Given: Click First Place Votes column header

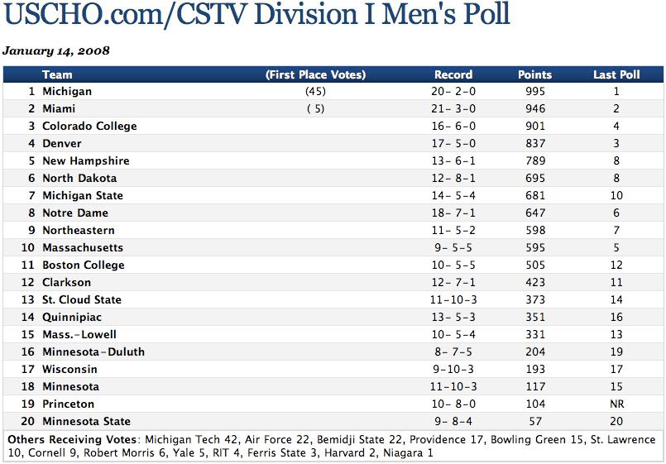Looking at the screenshot, I should (315, 74).
